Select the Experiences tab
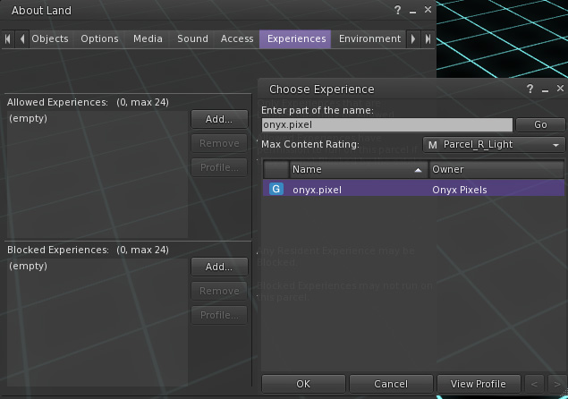This screenshot has height=399, width=568. 296,38
